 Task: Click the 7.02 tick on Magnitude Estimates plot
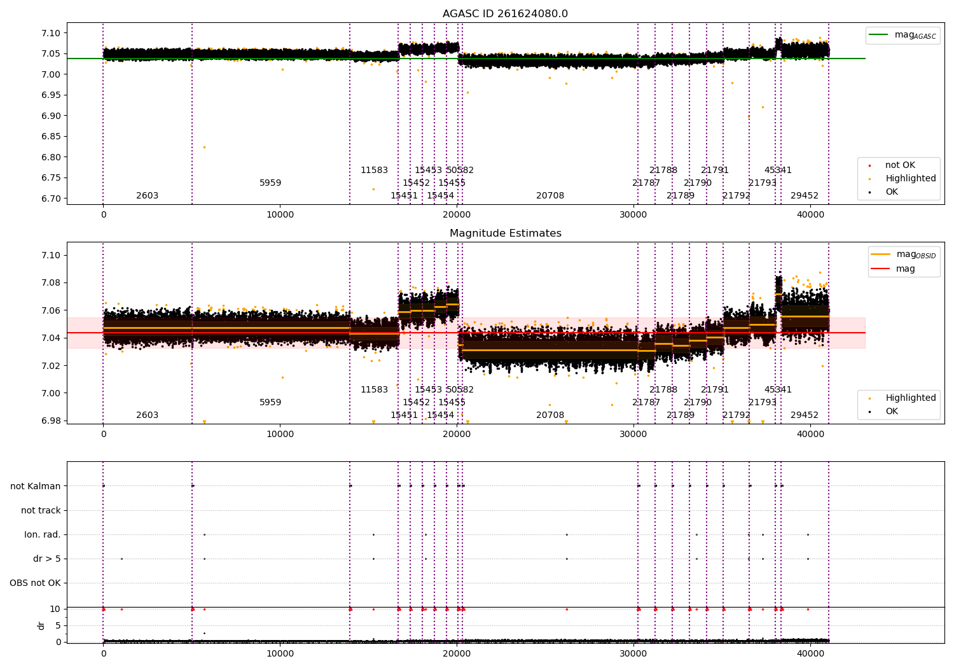coord(53,366)
